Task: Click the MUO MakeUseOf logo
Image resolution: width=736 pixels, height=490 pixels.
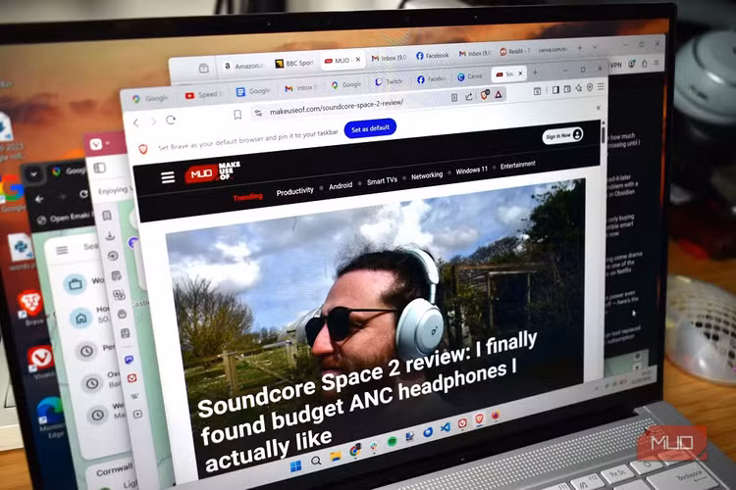Action: click(x=213, y=172)
